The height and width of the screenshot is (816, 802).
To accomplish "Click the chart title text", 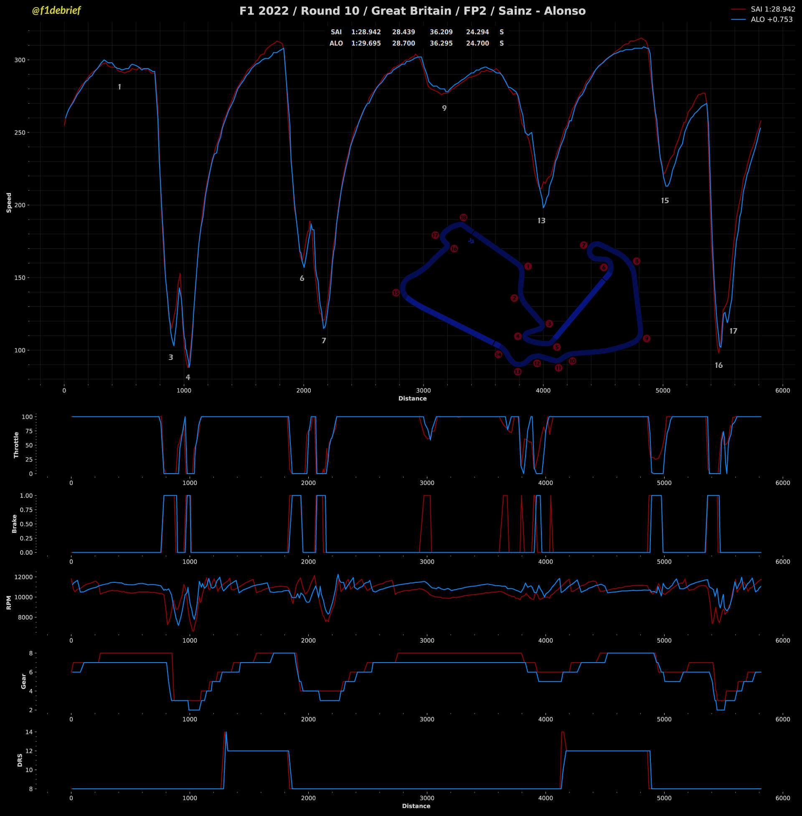I will [x=412, y=11].
